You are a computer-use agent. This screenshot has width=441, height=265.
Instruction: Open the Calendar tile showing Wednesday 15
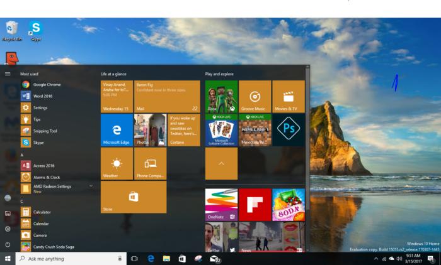point(117,97)
